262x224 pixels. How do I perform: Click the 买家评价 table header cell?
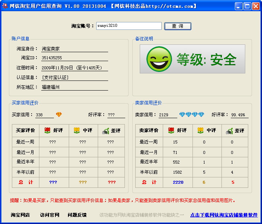point(26,130)
